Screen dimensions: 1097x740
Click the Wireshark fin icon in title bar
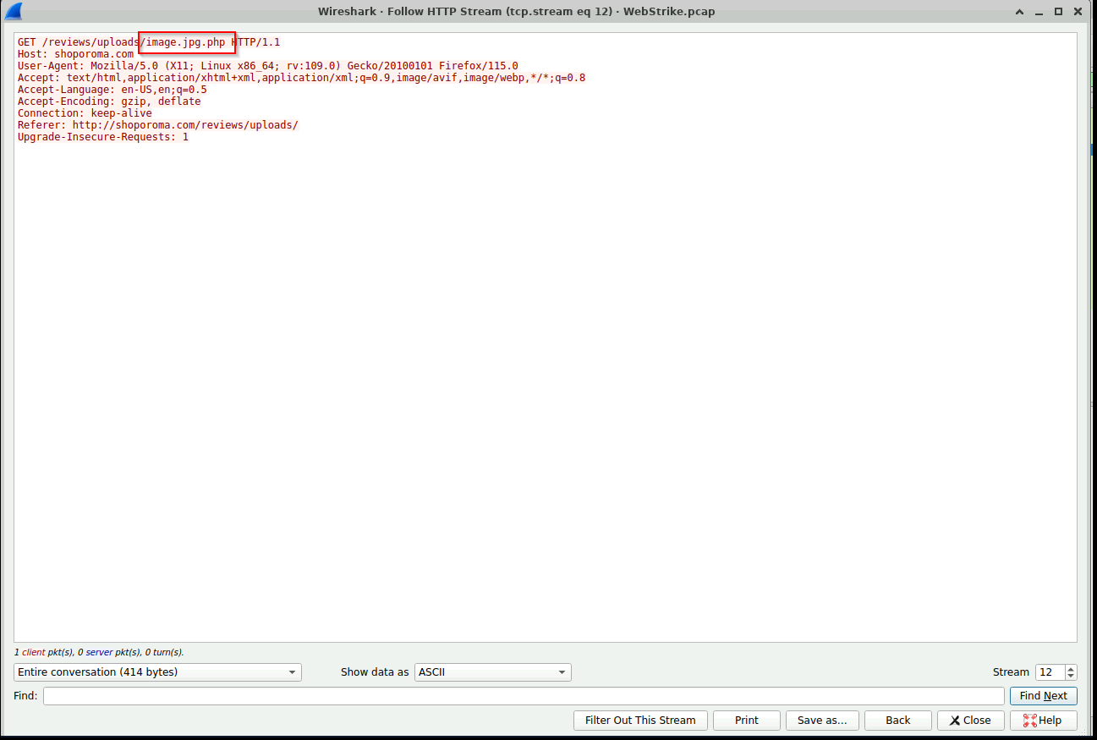click(x=14, y=11)
